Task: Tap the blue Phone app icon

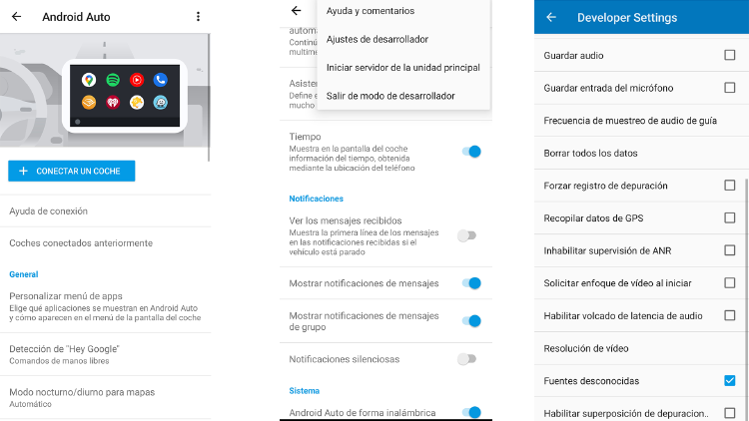Action: [x=161, y=79]
